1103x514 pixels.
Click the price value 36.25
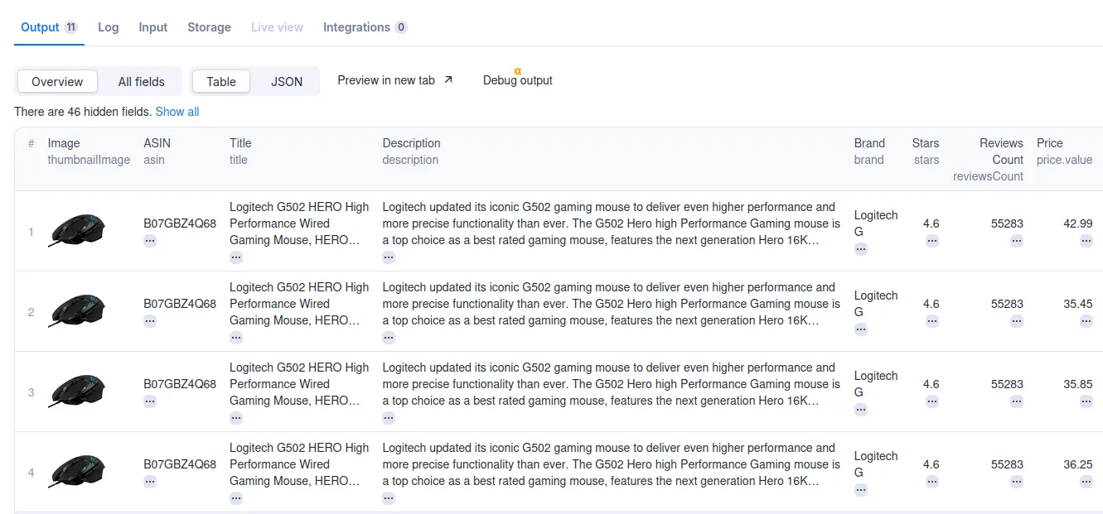(x=1078, y=464)
